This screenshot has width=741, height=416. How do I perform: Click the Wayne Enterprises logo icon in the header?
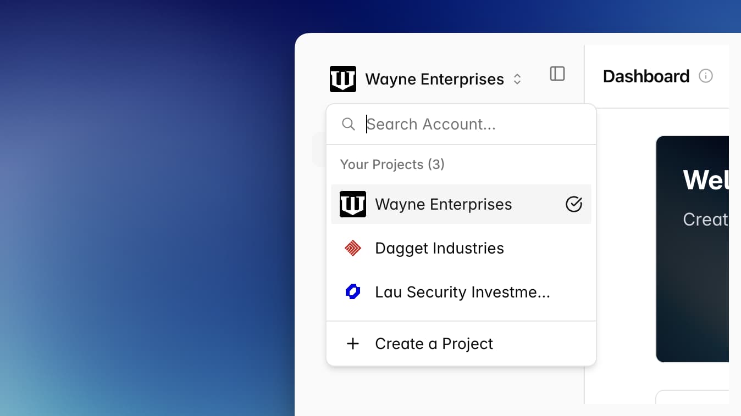pyautogui.click(x=342, y=78)
